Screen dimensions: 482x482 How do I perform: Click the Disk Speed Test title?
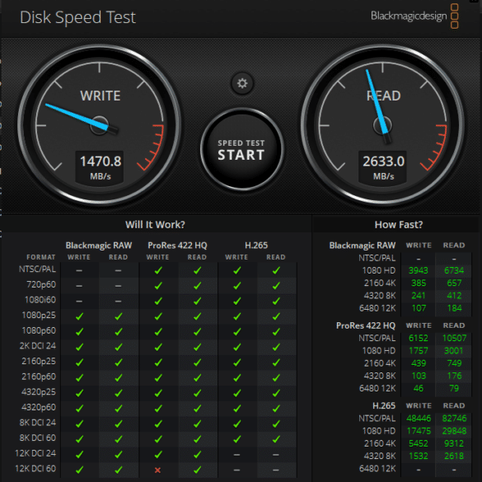pos(77,17)
